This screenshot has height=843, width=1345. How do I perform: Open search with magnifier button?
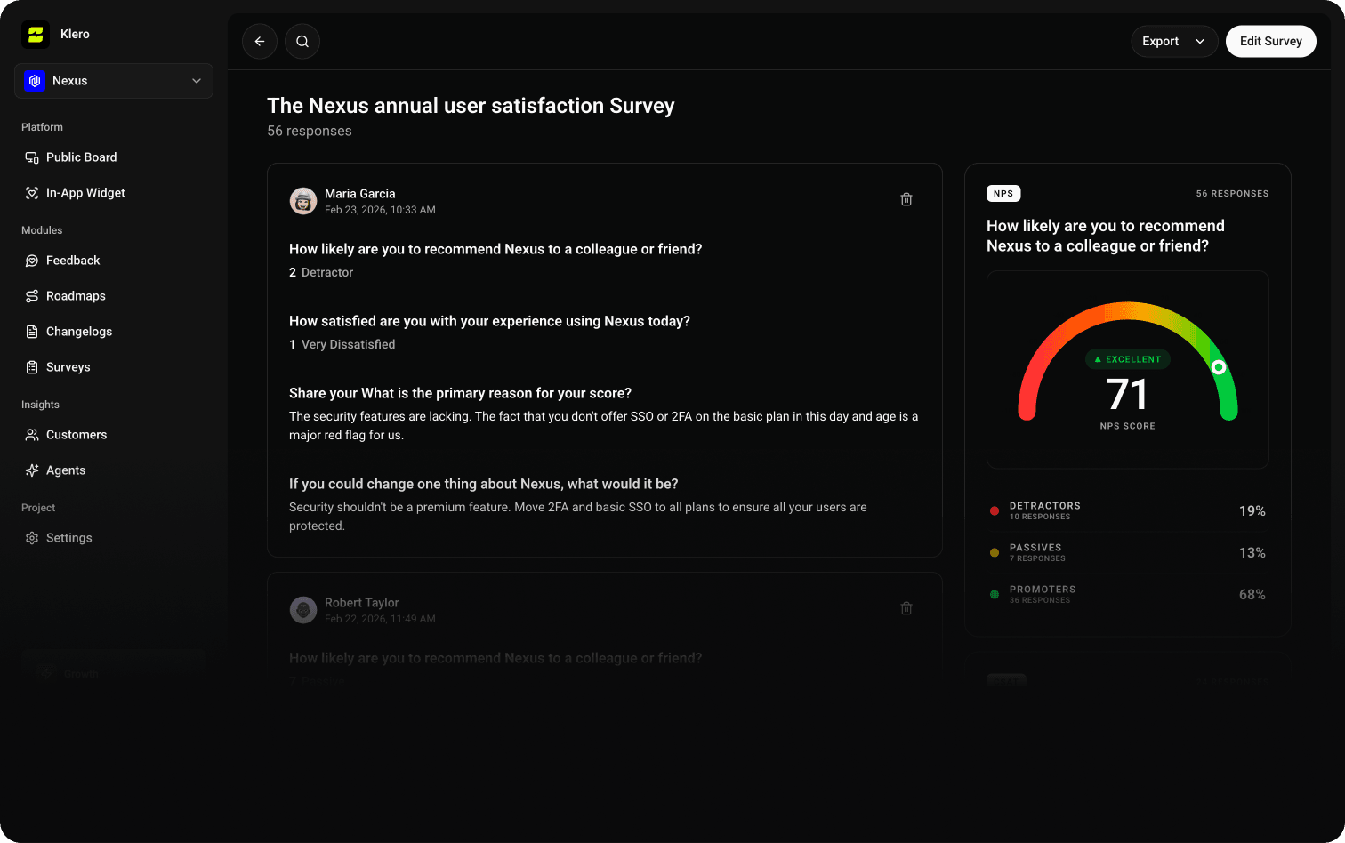(x=302, y=42)
